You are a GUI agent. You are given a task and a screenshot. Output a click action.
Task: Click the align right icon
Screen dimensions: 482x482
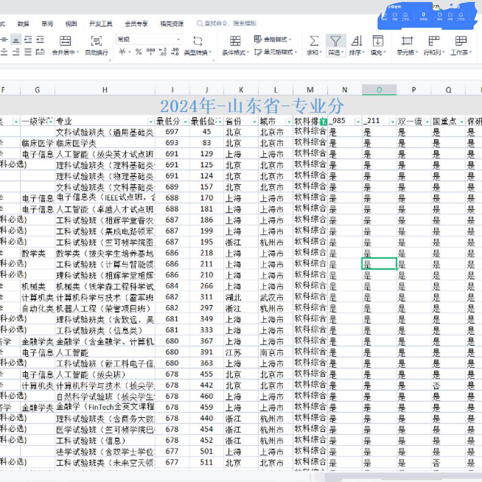[x=16, y=52]
